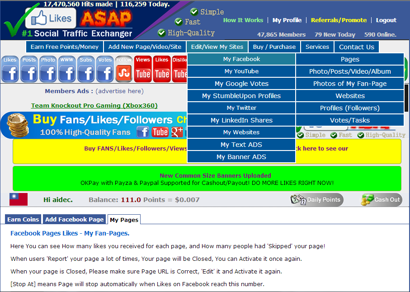Click How It Works link
Image resolution: width=410 pixels, height=292 pixels.
point(243,20)
